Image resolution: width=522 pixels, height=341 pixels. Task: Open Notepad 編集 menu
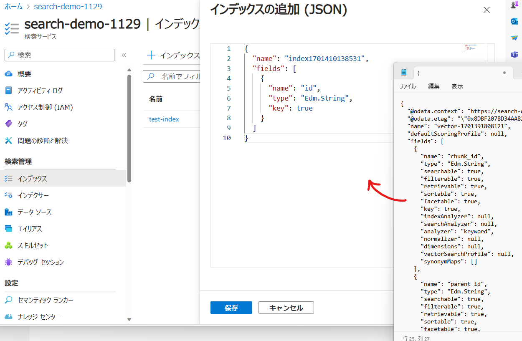tap(434, 86)
